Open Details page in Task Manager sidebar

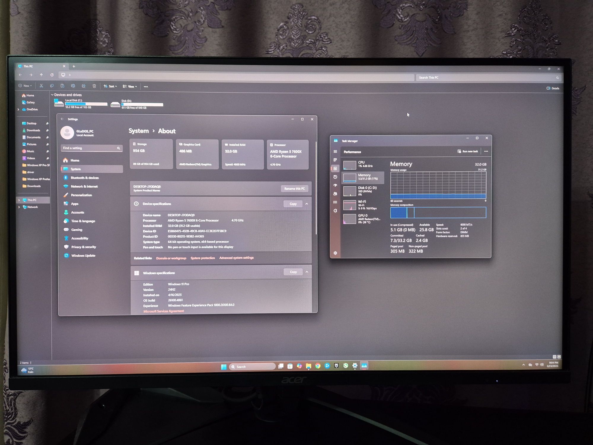coord(335,202)
